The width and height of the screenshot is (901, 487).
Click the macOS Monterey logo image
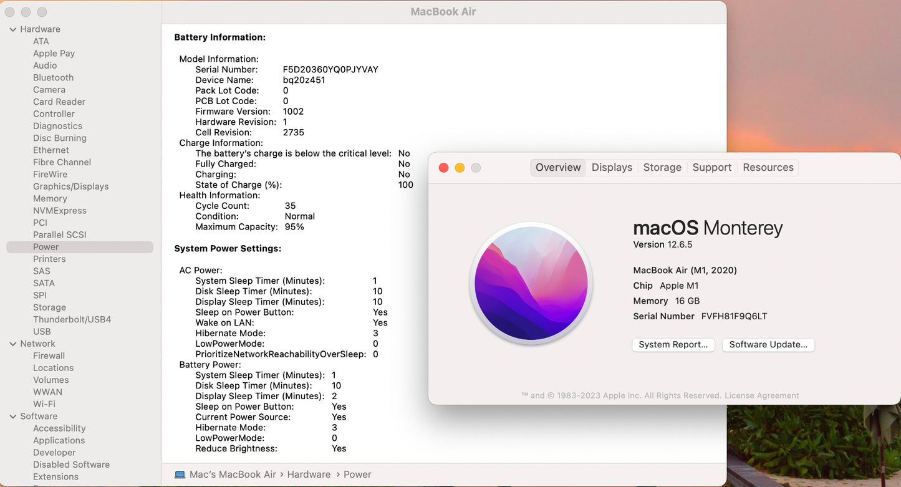click(x=531, y=284)
